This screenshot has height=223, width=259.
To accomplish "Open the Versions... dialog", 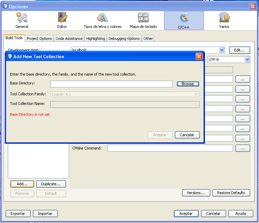I will (x=196, y=193).
